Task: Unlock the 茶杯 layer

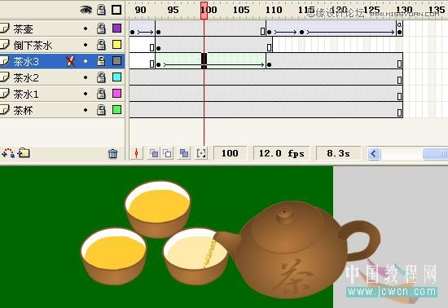Action: [x=101, y=110]
